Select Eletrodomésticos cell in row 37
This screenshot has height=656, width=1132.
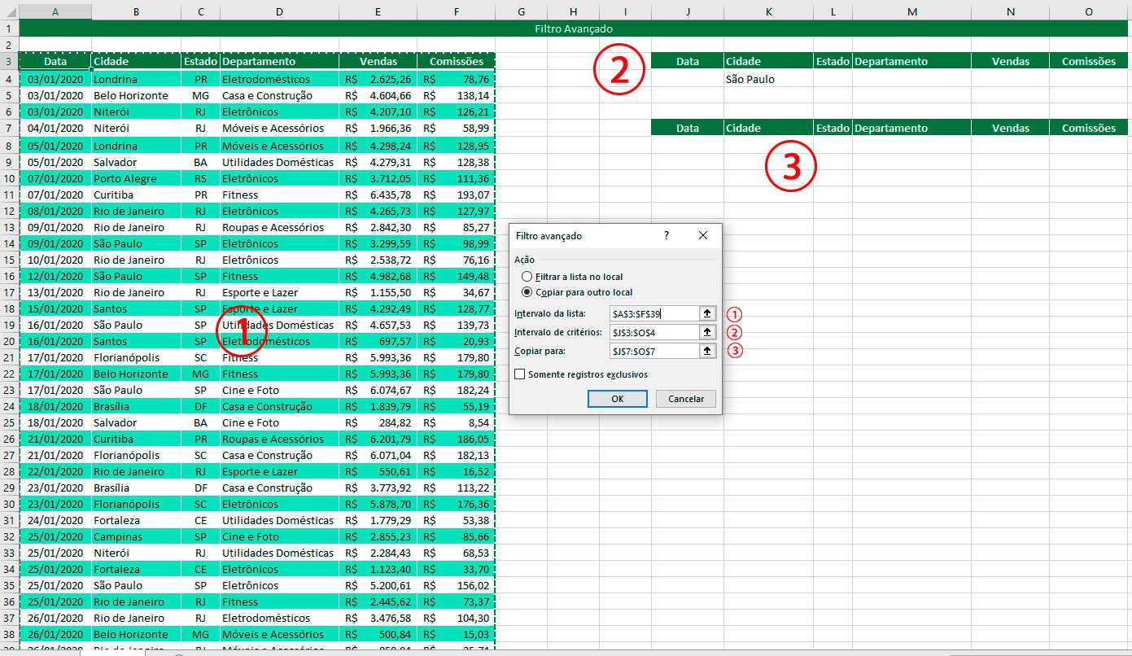(279, 618)
